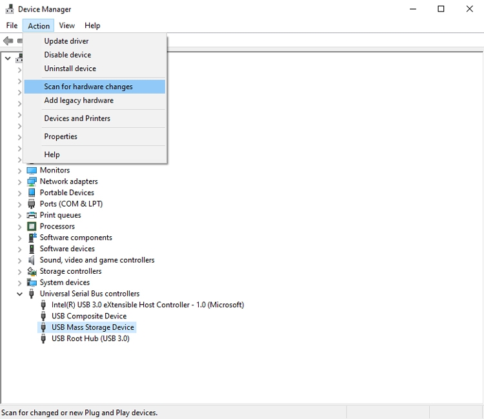Expand System devices
This screenshot has width=484, height=419.
click(19, 283)
